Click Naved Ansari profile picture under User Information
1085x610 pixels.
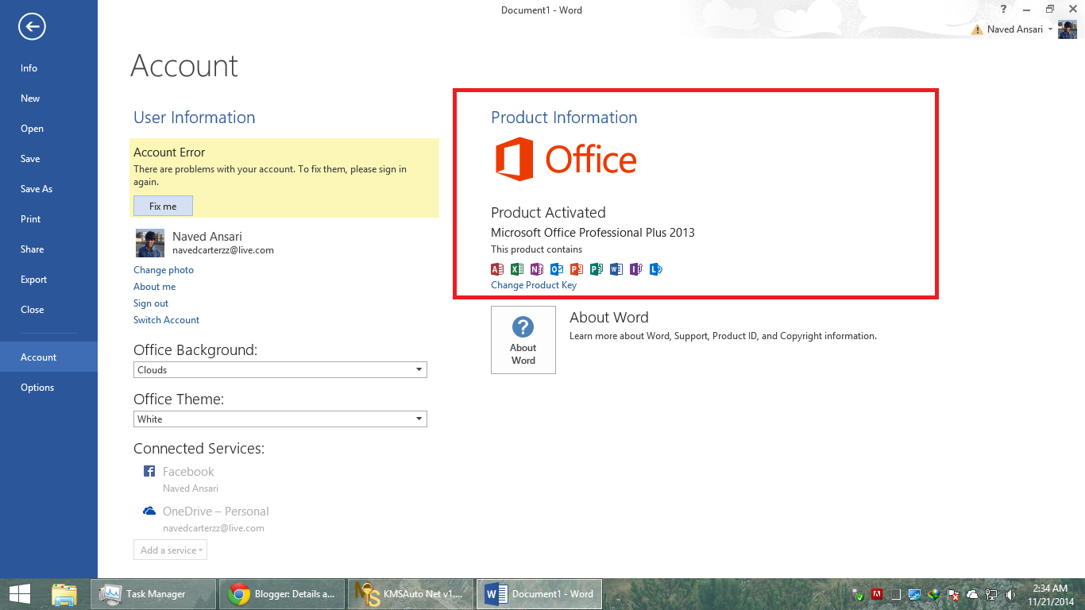coord(150,243)
